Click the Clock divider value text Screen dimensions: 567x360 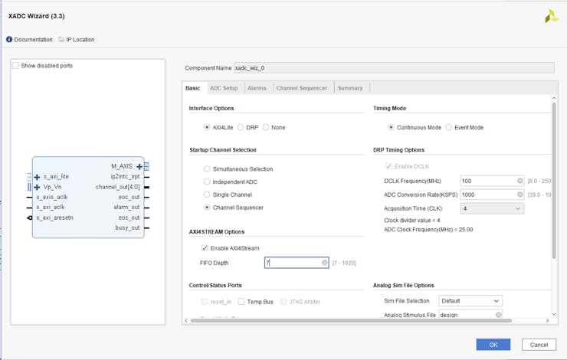pos(412,220)
